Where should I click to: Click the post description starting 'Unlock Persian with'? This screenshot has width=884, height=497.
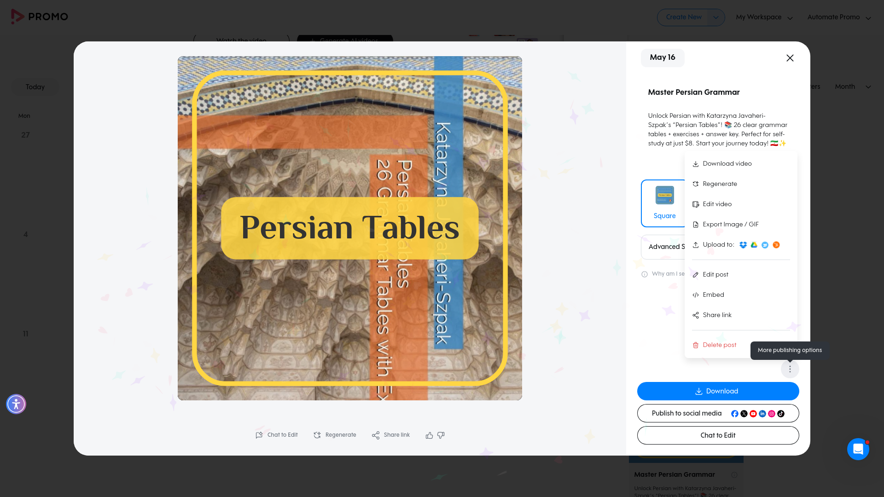[718, 130]
